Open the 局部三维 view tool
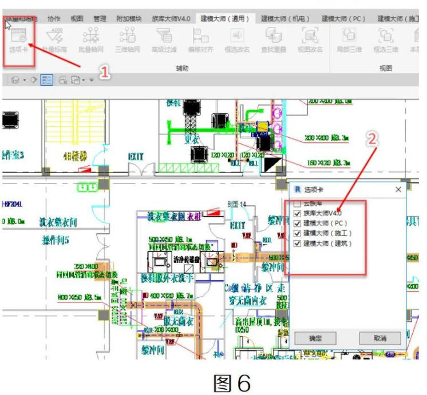The height and width of the screenshot is (395, 427). click(349, 40)
